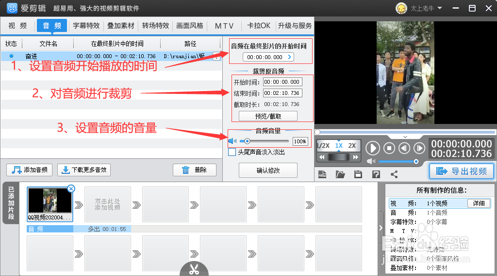Mute the preview speaker icon
Viewport: 497px width, 276px height.
(x=371, y=162)
